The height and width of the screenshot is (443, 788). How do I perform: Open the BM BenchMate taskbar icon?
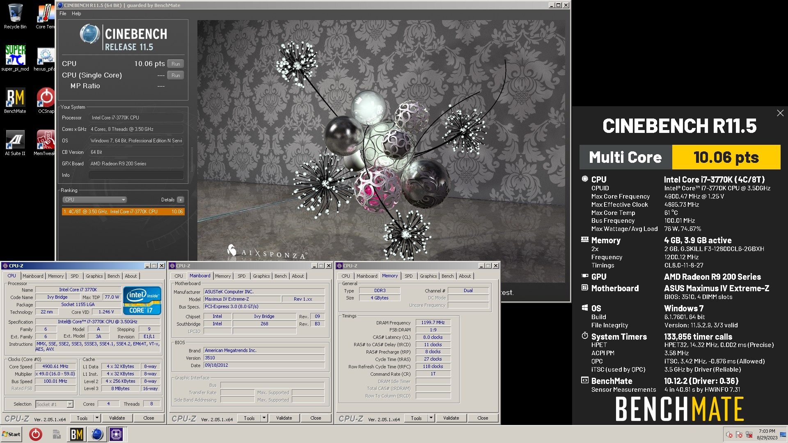pyautogui.click(x=77, y=434)
